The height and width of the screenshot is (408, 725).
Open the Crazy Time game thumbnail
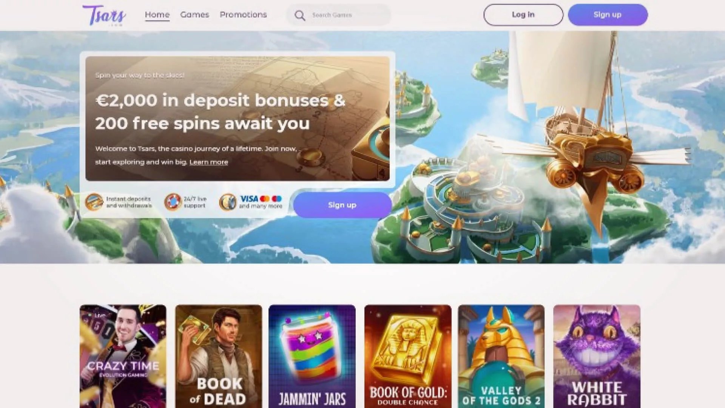(123, 356)
